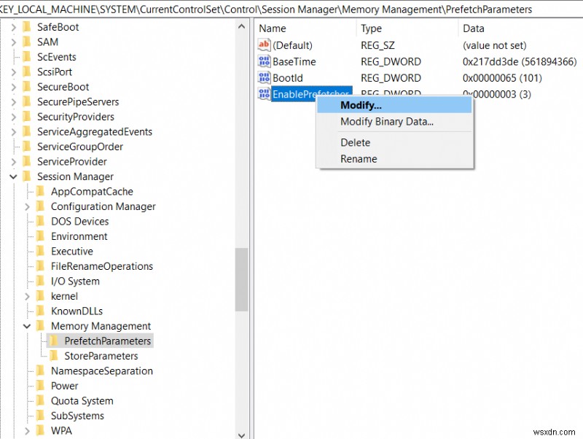Click the (value not set) data cell
The width and height of the screenshot is (583, 439).
495,45
